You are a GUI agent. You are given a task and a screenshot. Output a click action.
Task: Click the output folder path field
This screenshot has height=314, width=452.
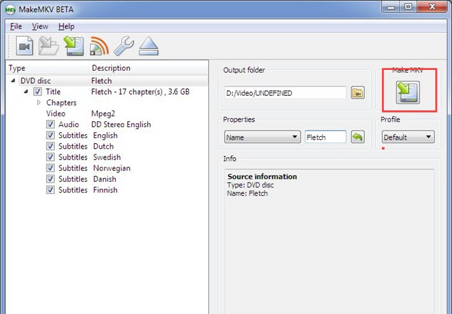[x=285, y=93]
